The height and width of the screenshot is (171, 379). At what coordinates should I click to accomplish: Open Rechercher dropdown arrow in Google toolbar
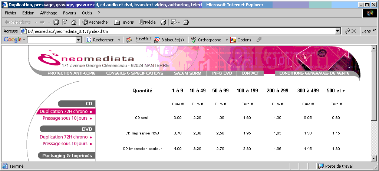119,40
